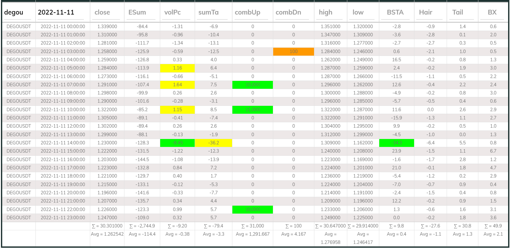510x248 pixels.
Task: Click the symbol filter field containing degou
Action: (18, 13)
